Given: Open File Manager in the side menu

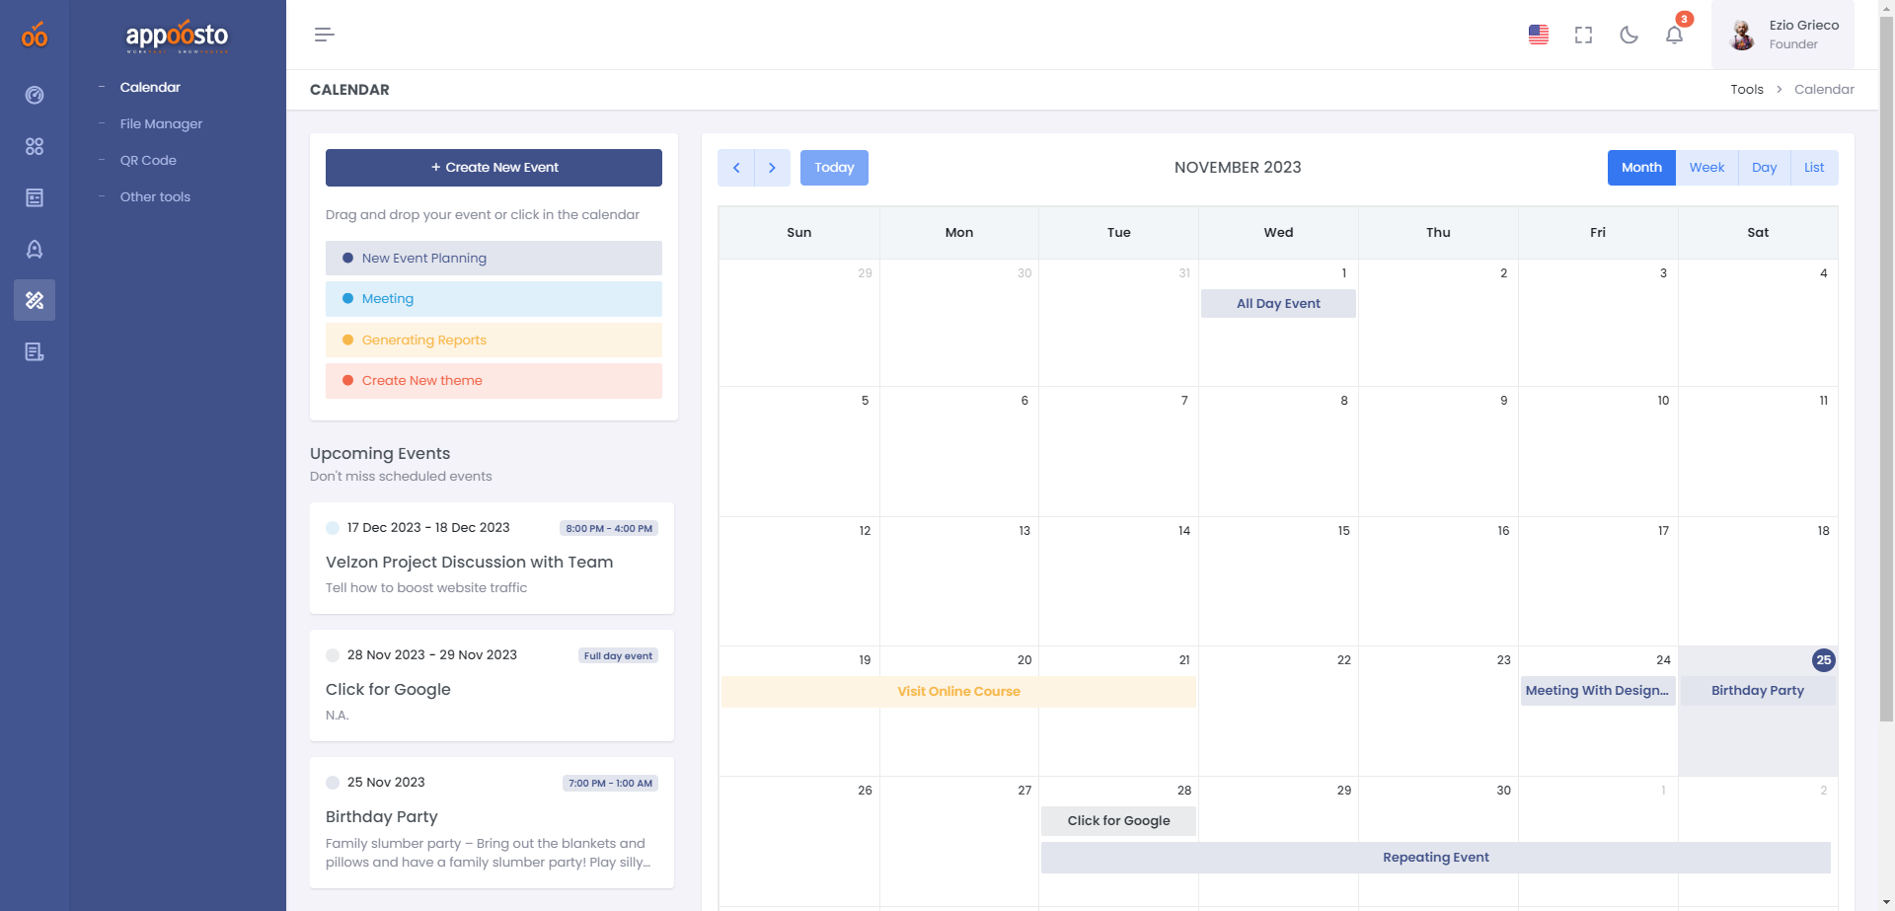Looking at the screenshot, I should tap(161, 123).
